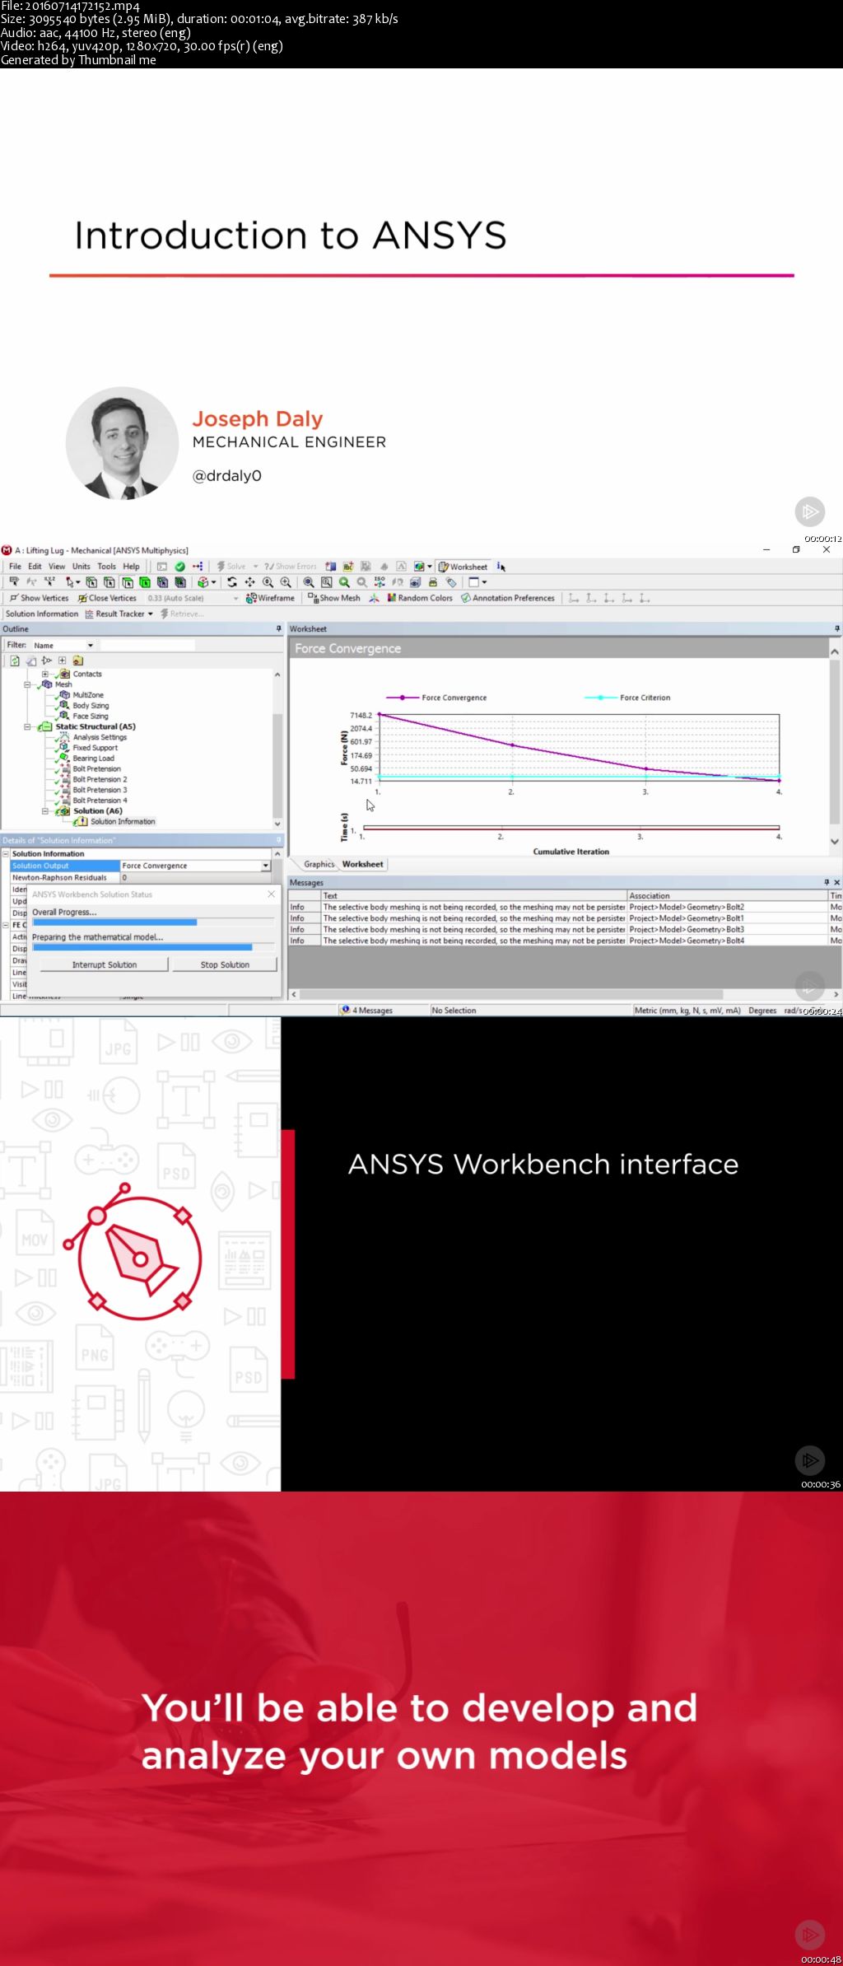The image size is (843, 1966).
Task: Select the Pan tool icon
Action: point(250,582)
